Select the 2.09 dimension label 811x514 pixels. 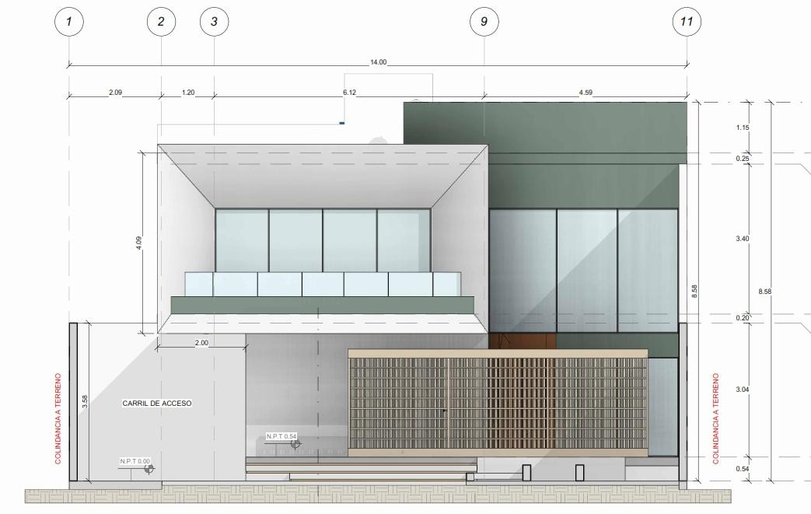[x=114, y=93]
